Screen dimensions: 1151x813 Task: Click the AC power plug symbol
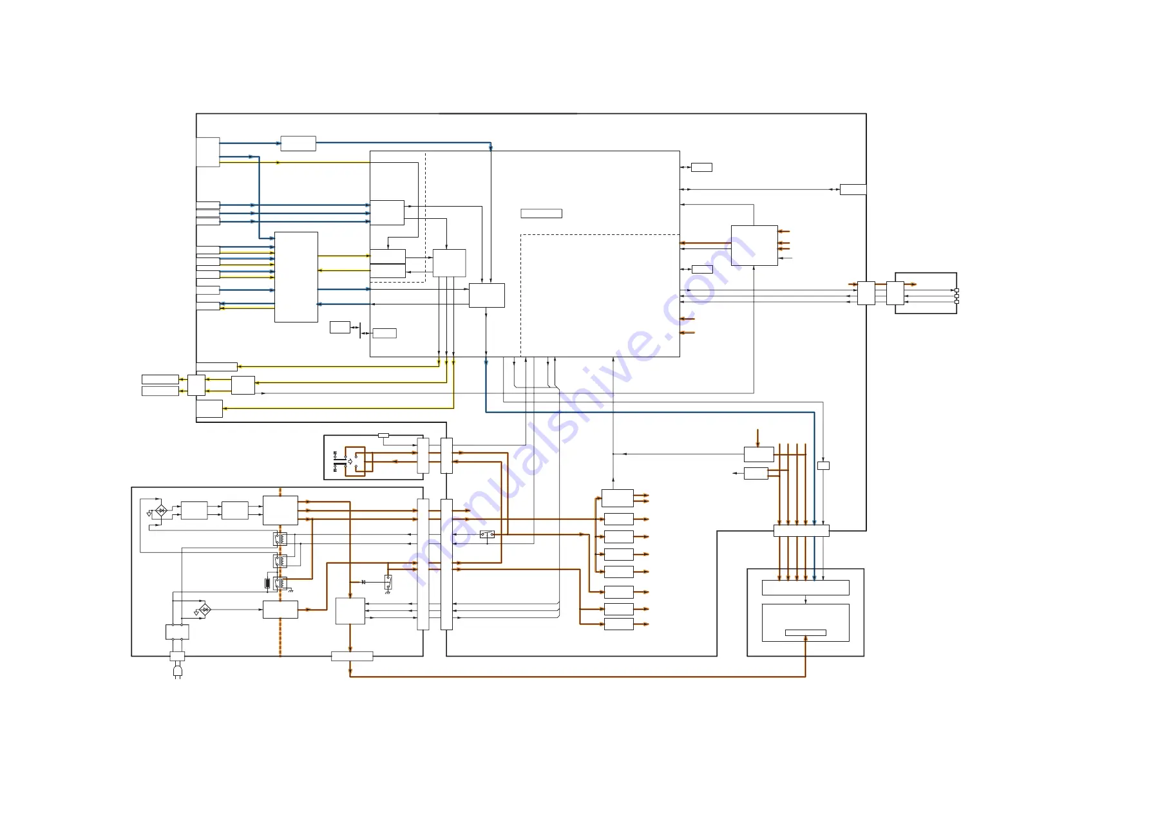tap(177, 672)
